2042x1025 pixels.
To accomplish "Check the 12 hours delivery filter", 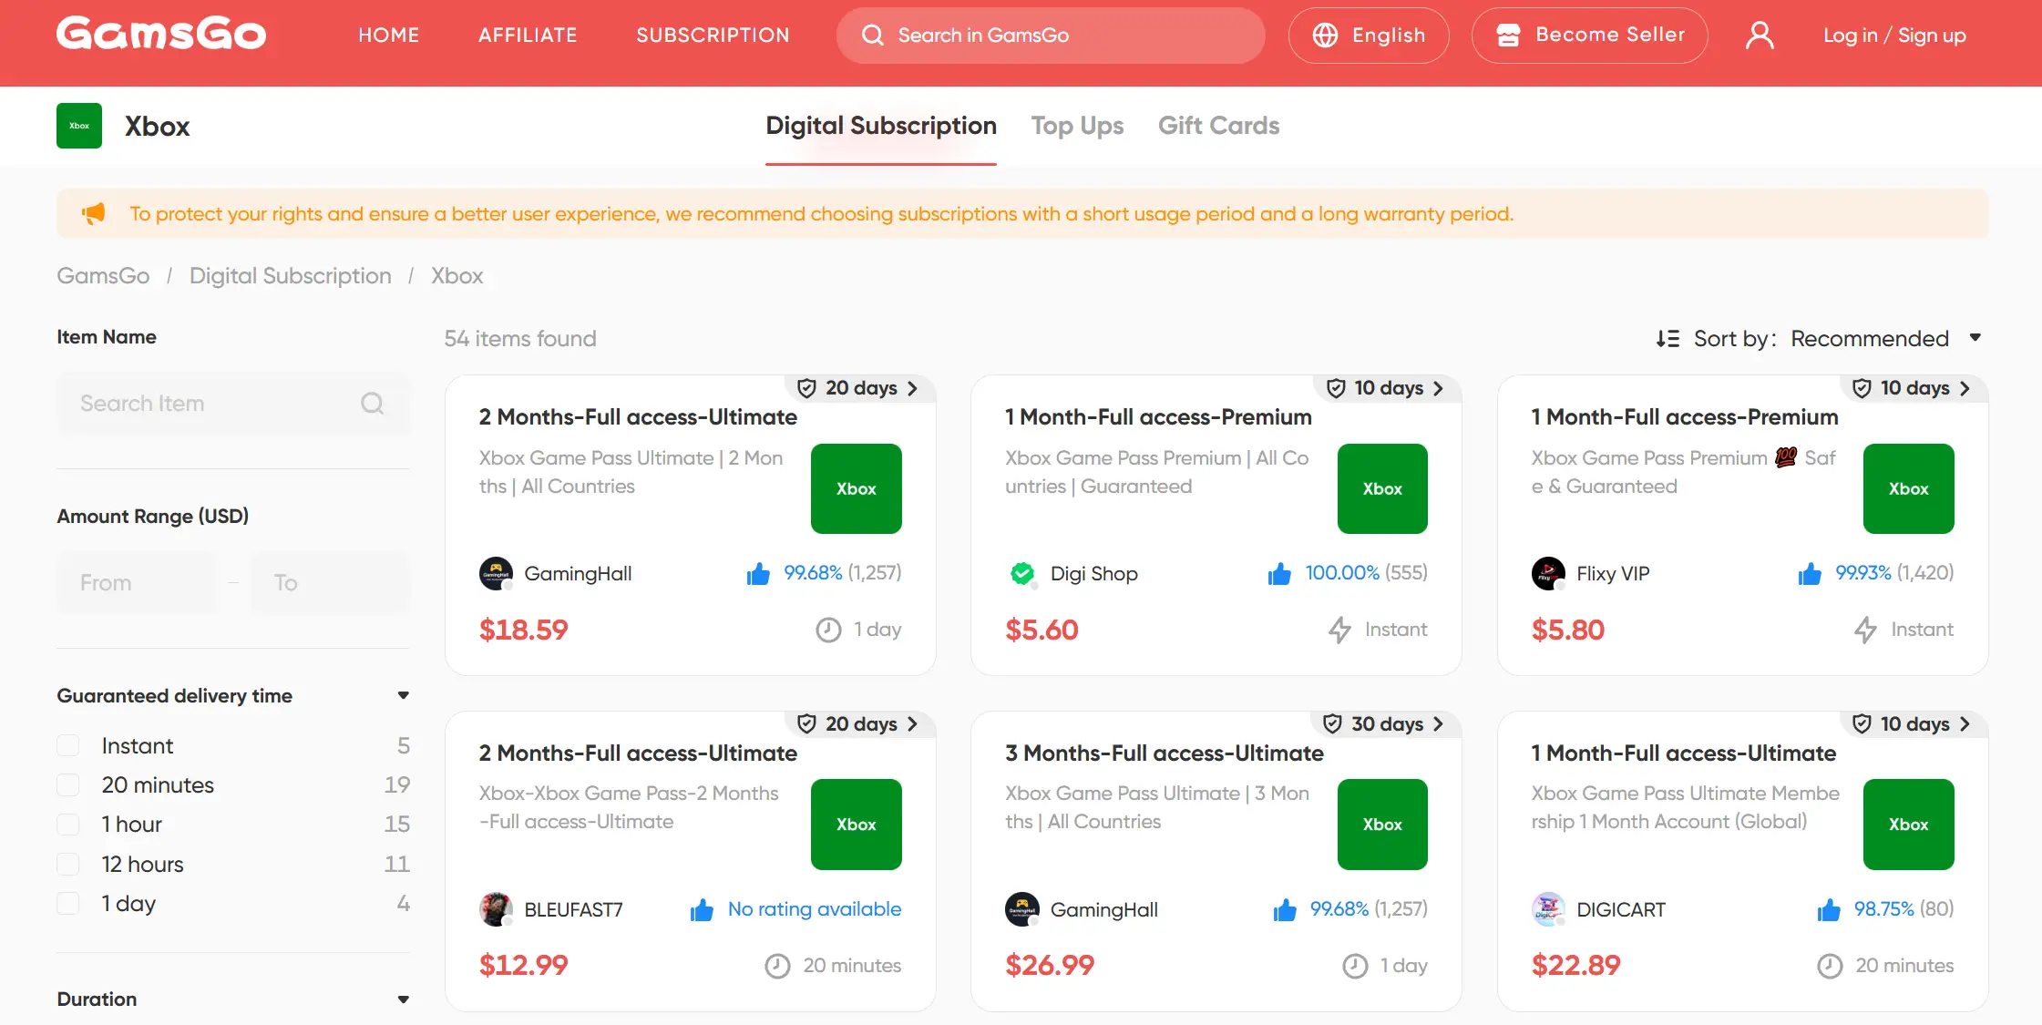I will pyautogui.click(x=68, y=864).
